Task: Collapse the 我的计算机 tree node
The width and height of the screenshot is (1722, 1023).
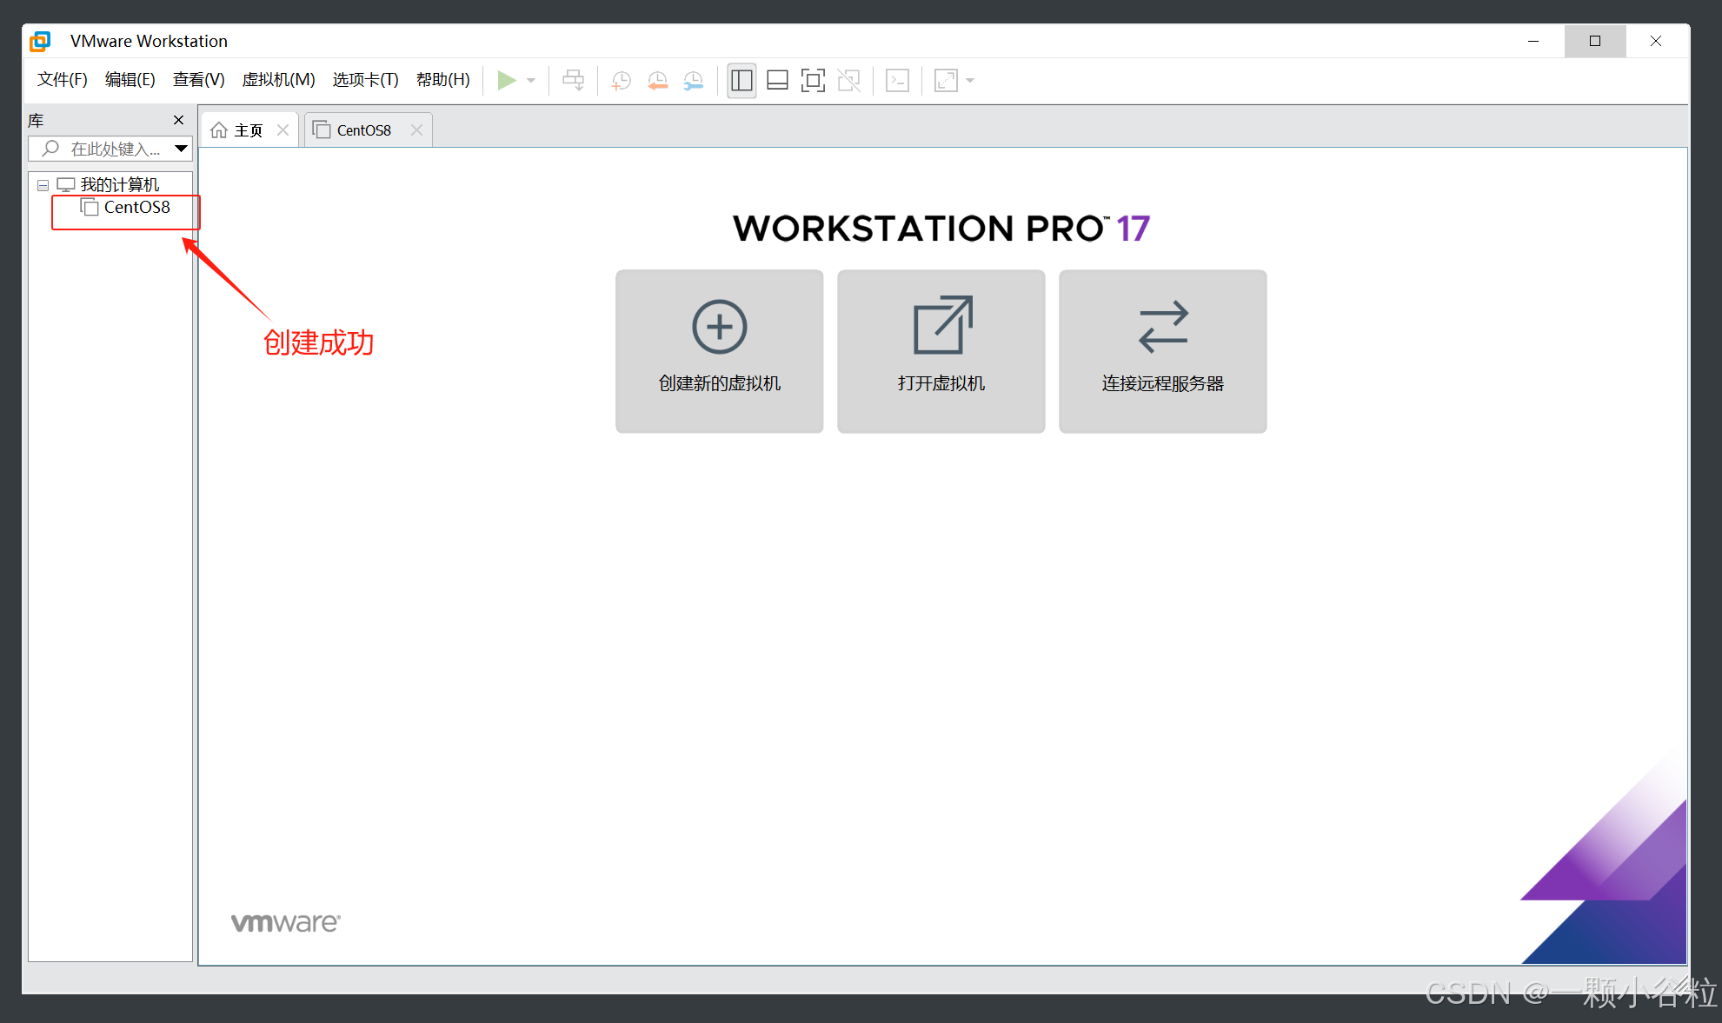Action: pos(43,185)
